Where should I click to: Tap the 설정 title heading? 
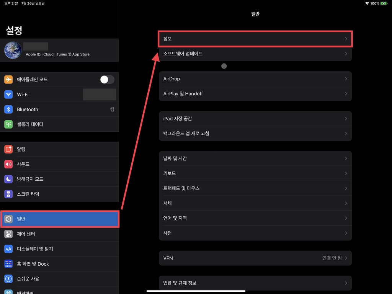click(14, 31)
